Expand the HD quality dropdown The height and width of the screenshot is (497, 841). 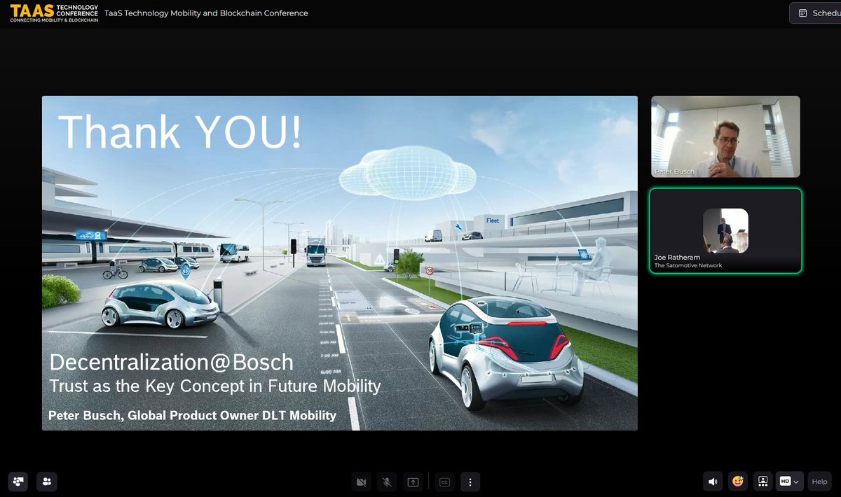tap(789, 482)
